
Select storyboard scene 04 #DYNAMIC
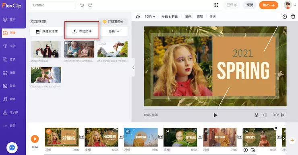(x=180, y=137)
